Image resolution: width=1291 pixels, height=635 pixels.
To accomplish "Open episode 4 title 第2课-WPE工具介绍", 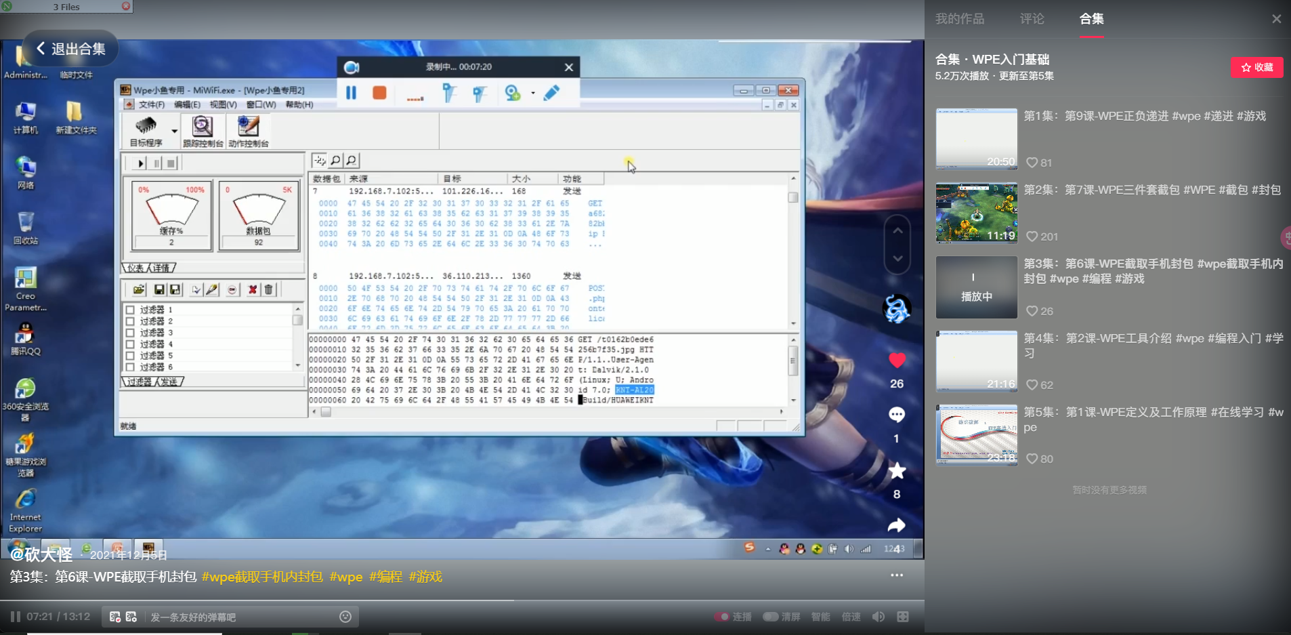I will tap(1153, 346).
